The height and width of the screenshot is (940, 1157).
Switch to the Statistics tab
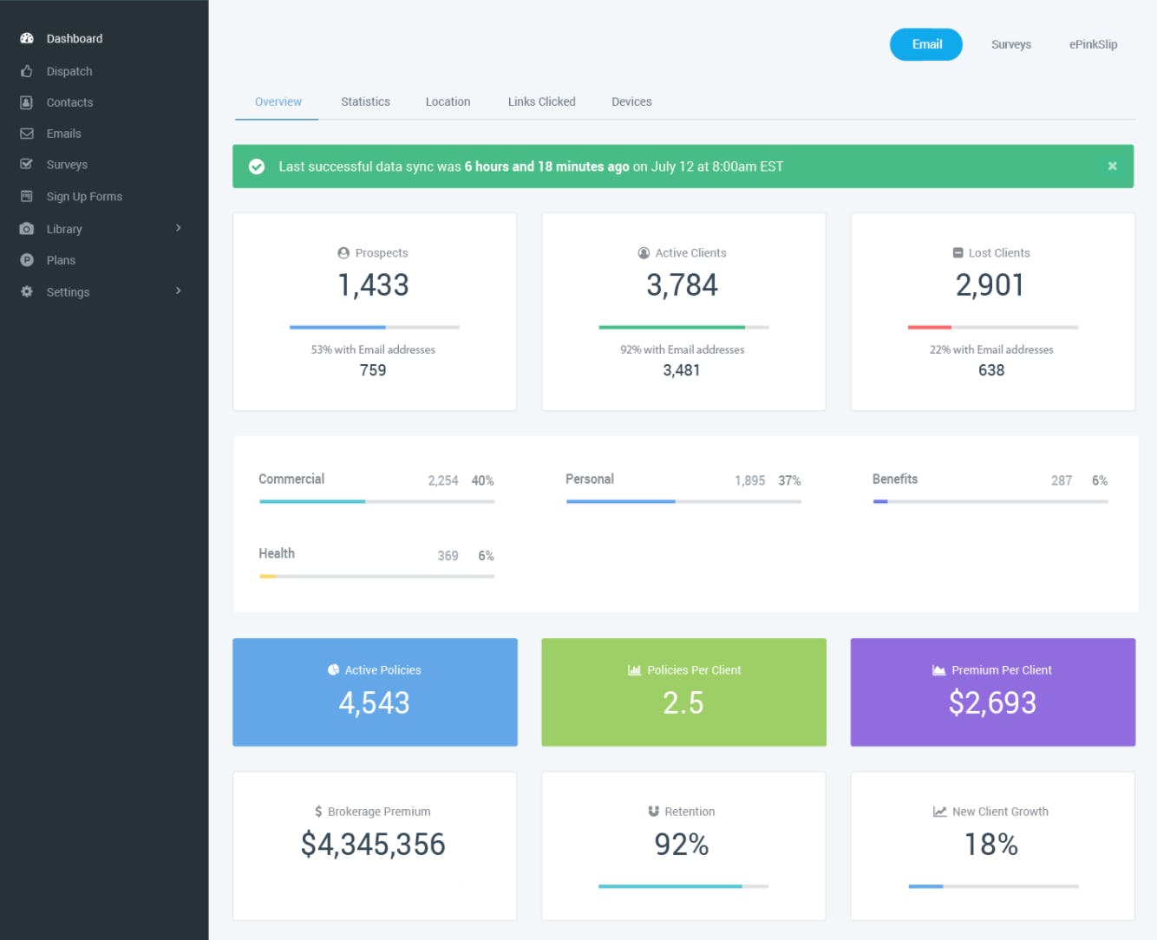(x=365, y=101)
